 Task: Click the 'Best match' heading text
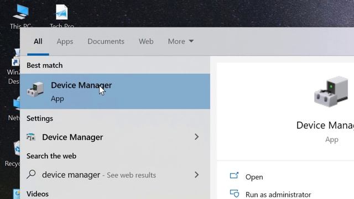tap(45, 65)
